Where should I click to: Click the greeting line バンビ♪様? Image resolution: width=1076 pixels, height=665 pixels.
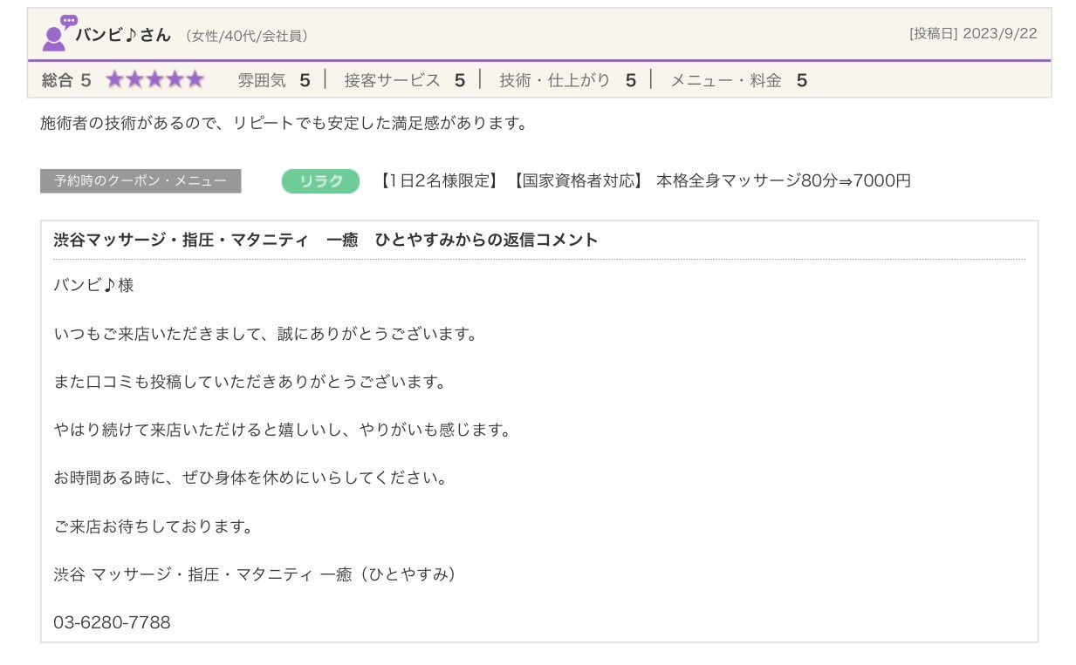[x=93, y=285]
